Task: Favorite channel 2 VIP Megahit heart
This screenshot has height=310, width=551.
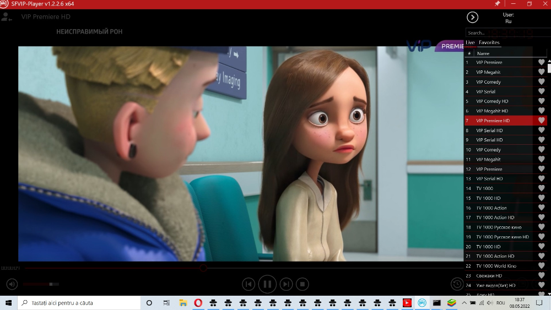Action: coord(541,72)
